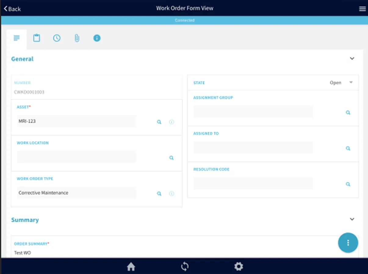Click the Asset field containing MRI-123

tap(77, 121)
